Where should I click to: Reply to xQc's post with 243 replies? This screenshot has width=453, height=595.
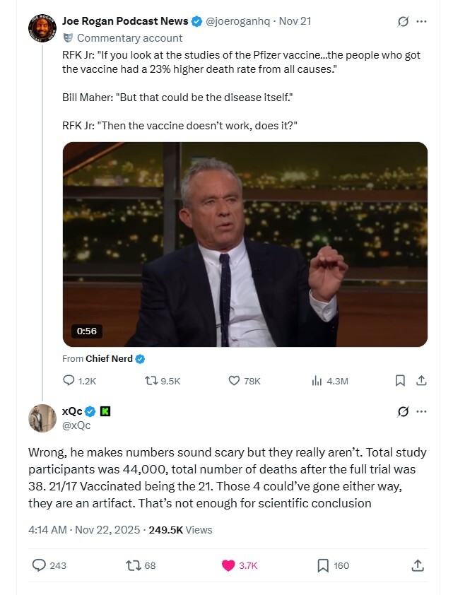point(40,565)
